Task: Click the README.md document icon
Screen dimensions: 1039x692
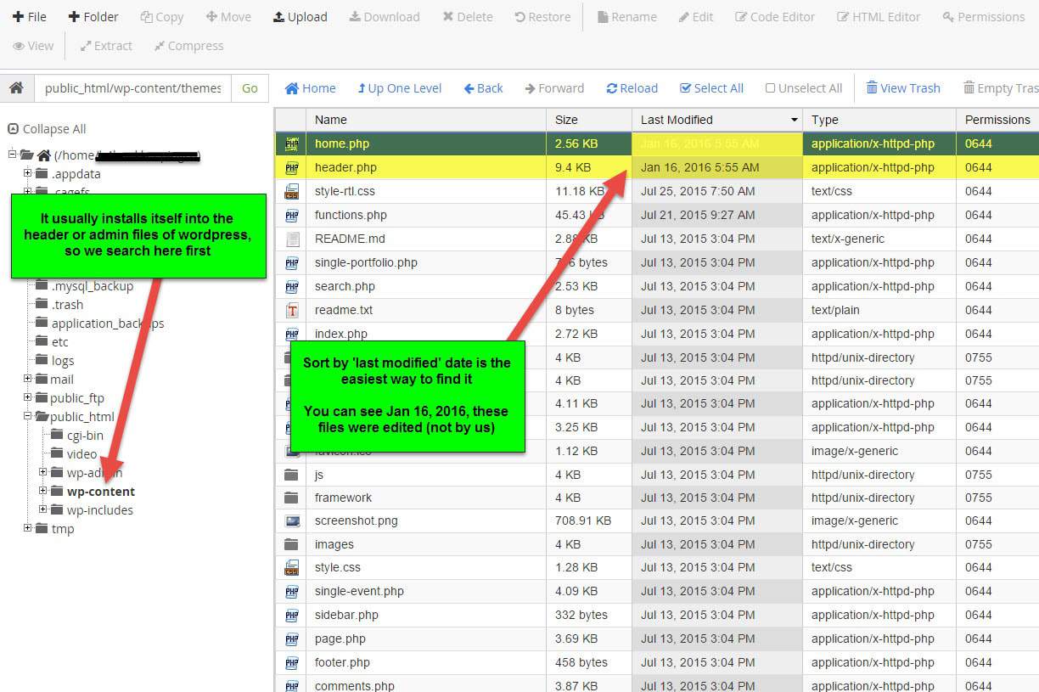Action: click(292, 239)
